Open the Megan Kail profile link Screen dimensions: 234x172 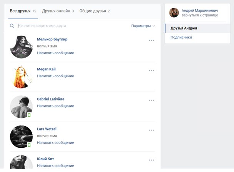[46, 69]
